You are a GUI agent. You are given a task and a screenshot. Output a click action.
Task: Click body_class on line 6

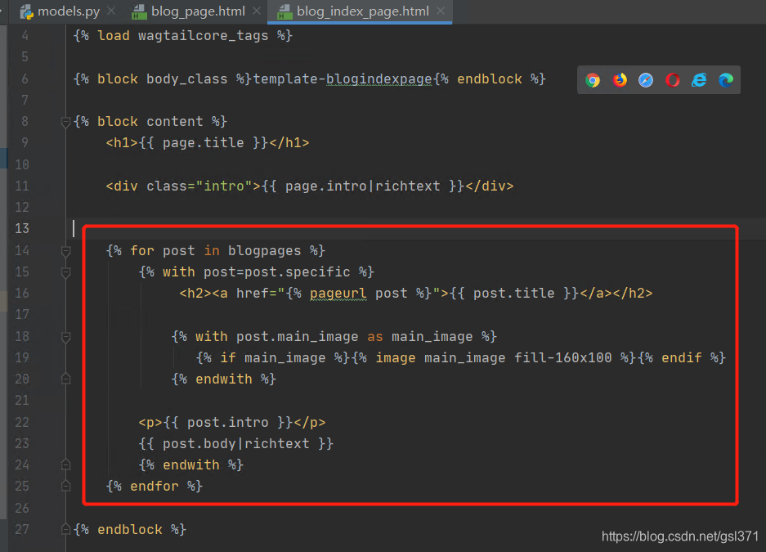pos(186,79)
